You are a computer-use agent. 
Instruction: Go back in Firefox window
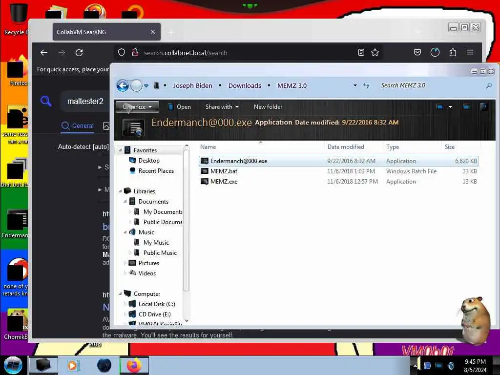point(44,53)
